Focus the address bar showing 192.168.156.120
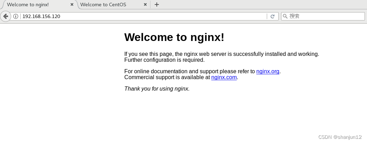This screenshot has height=143, width=367. pos(143,16)
